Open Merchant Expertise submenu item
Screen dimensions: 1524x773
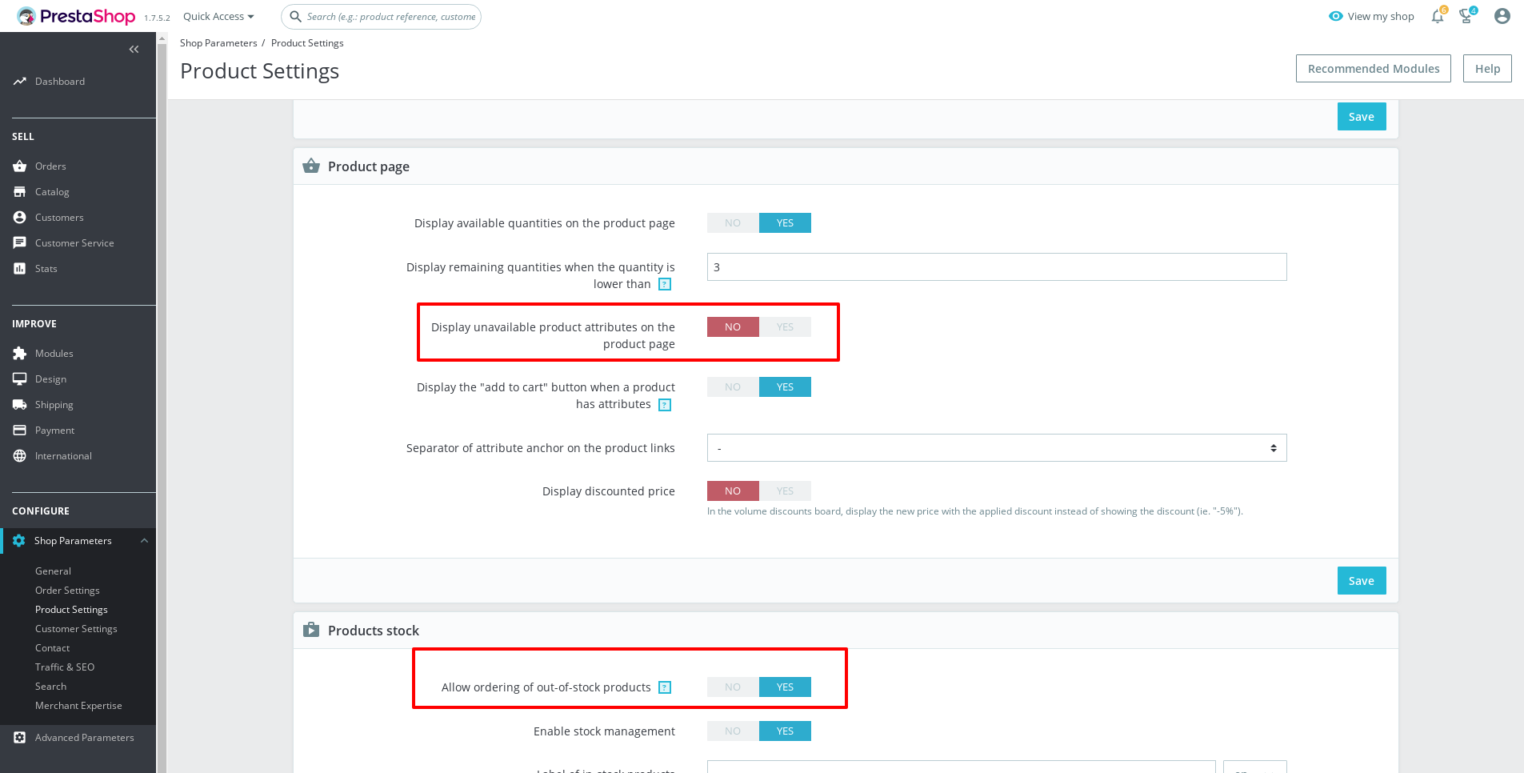click(78, 706)
